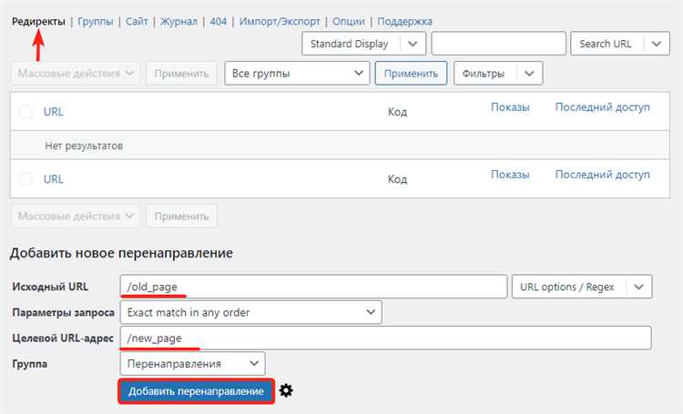Viewport: 683px width, 414px height.
Task: Click bottom Применить beside bulk actions
Action: (181, 216)
